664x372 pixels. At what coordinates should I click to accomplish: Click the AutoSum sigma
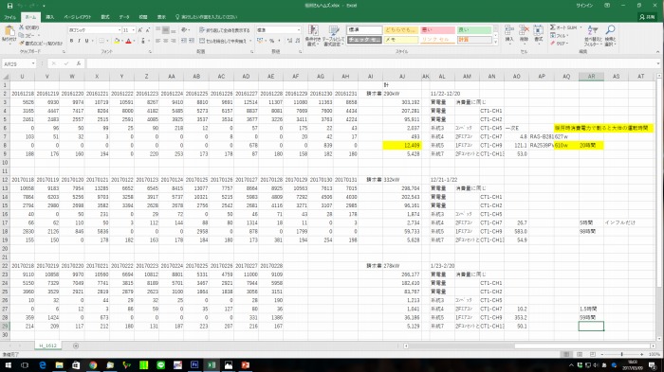click(553, 27)
